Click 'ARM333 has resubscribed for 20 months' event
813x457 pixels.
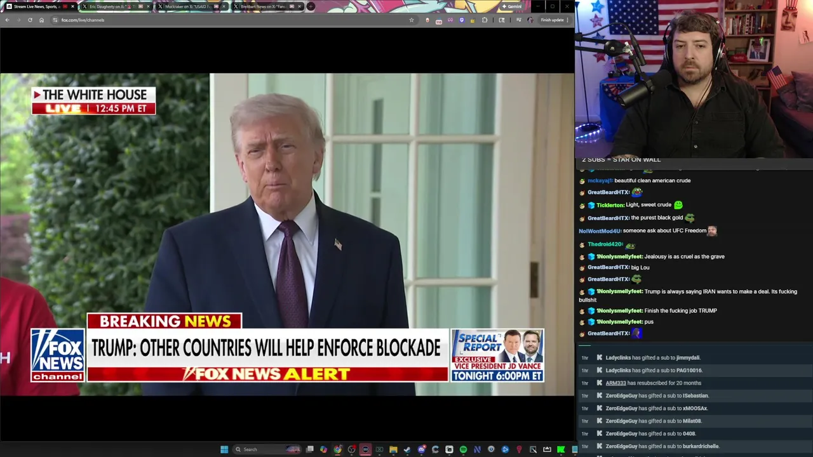coord(653,383)
